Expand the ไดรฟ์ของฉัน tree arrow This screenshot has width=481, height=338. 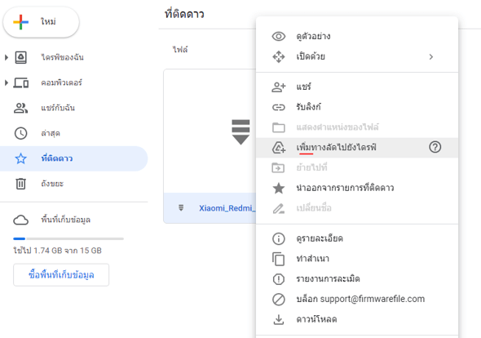click(x=7, y=57)
